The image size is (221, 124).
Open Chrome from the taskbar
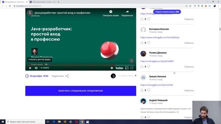[82, 122]
